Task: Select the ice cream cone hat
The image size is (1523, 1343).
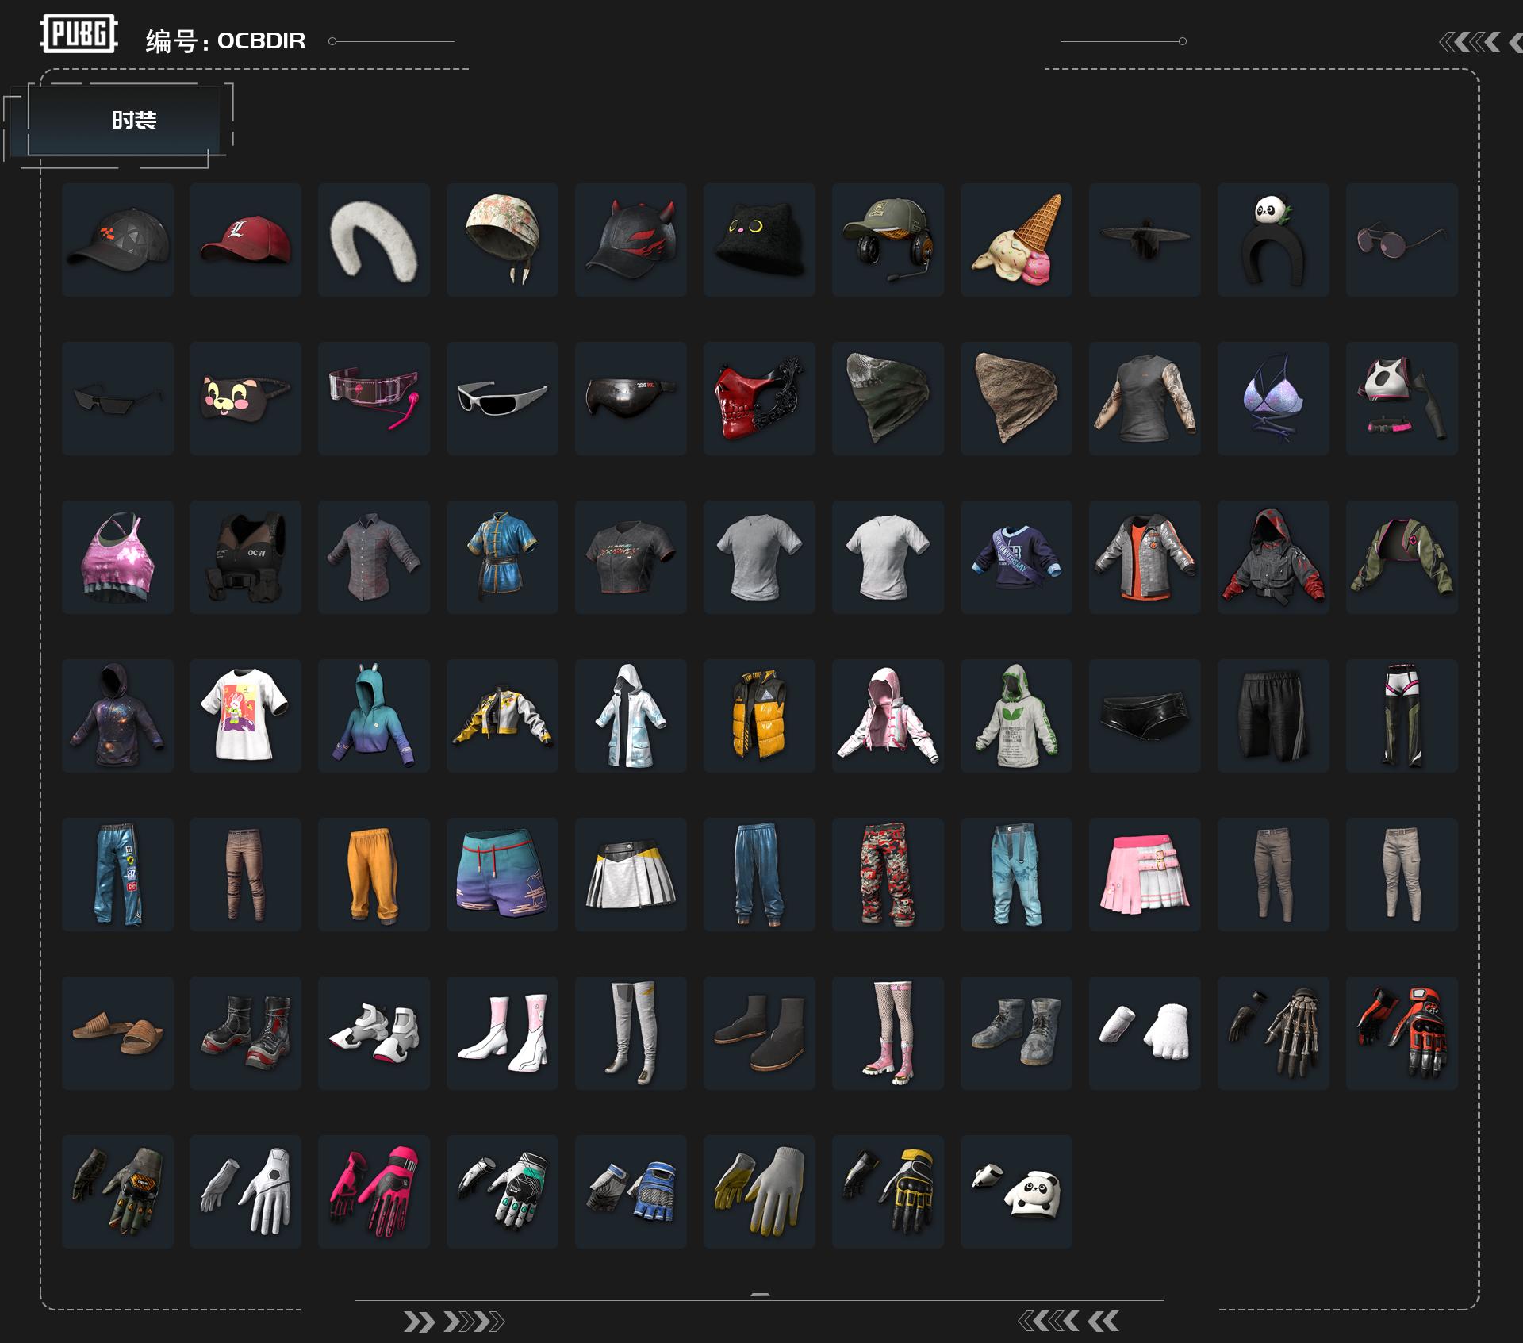Action: click(x=1016, y=240)
